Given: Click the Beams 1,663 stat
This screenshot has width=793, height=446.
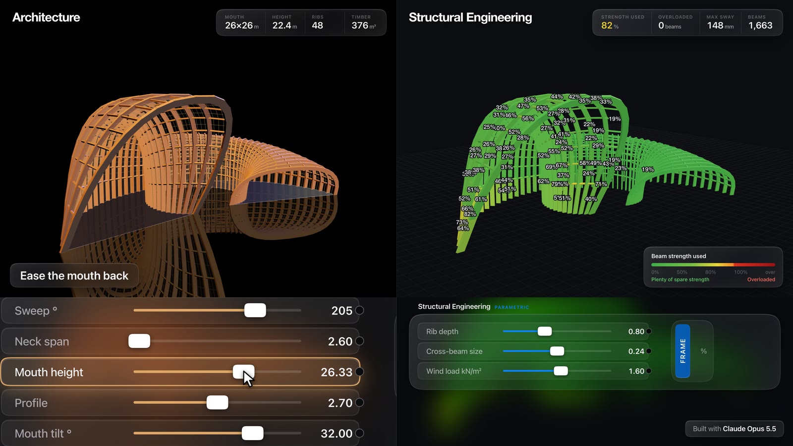Looking at the screenshot, I should point(760,22).
